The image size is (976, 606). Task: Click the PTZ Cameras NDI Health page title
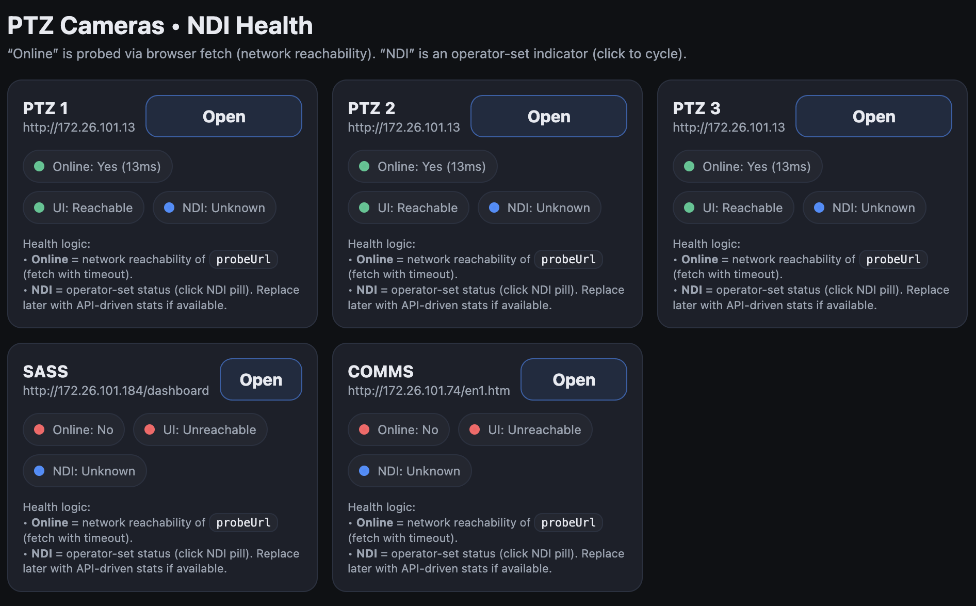pyautogui.click(x=160, y=24)
